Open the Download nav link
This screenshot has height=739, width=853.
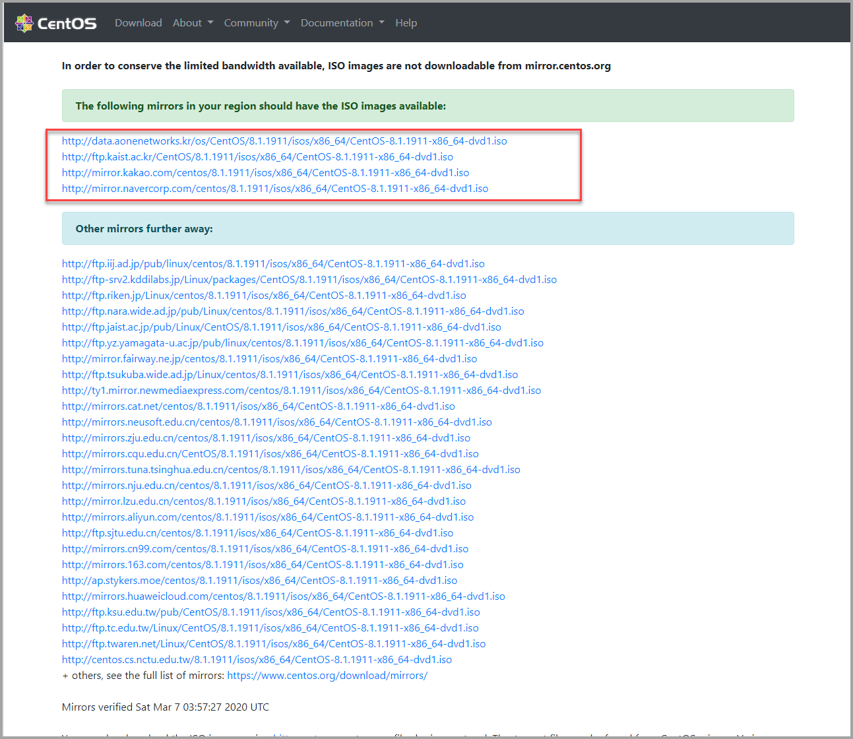click(x=139, y=23)
